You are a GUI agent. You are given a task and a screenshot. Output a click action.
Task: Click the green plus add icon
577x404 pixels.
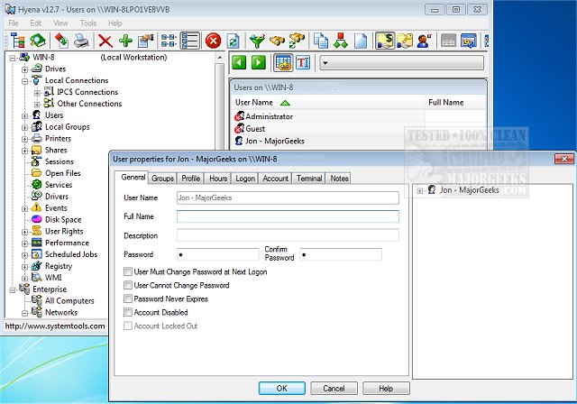125,41
